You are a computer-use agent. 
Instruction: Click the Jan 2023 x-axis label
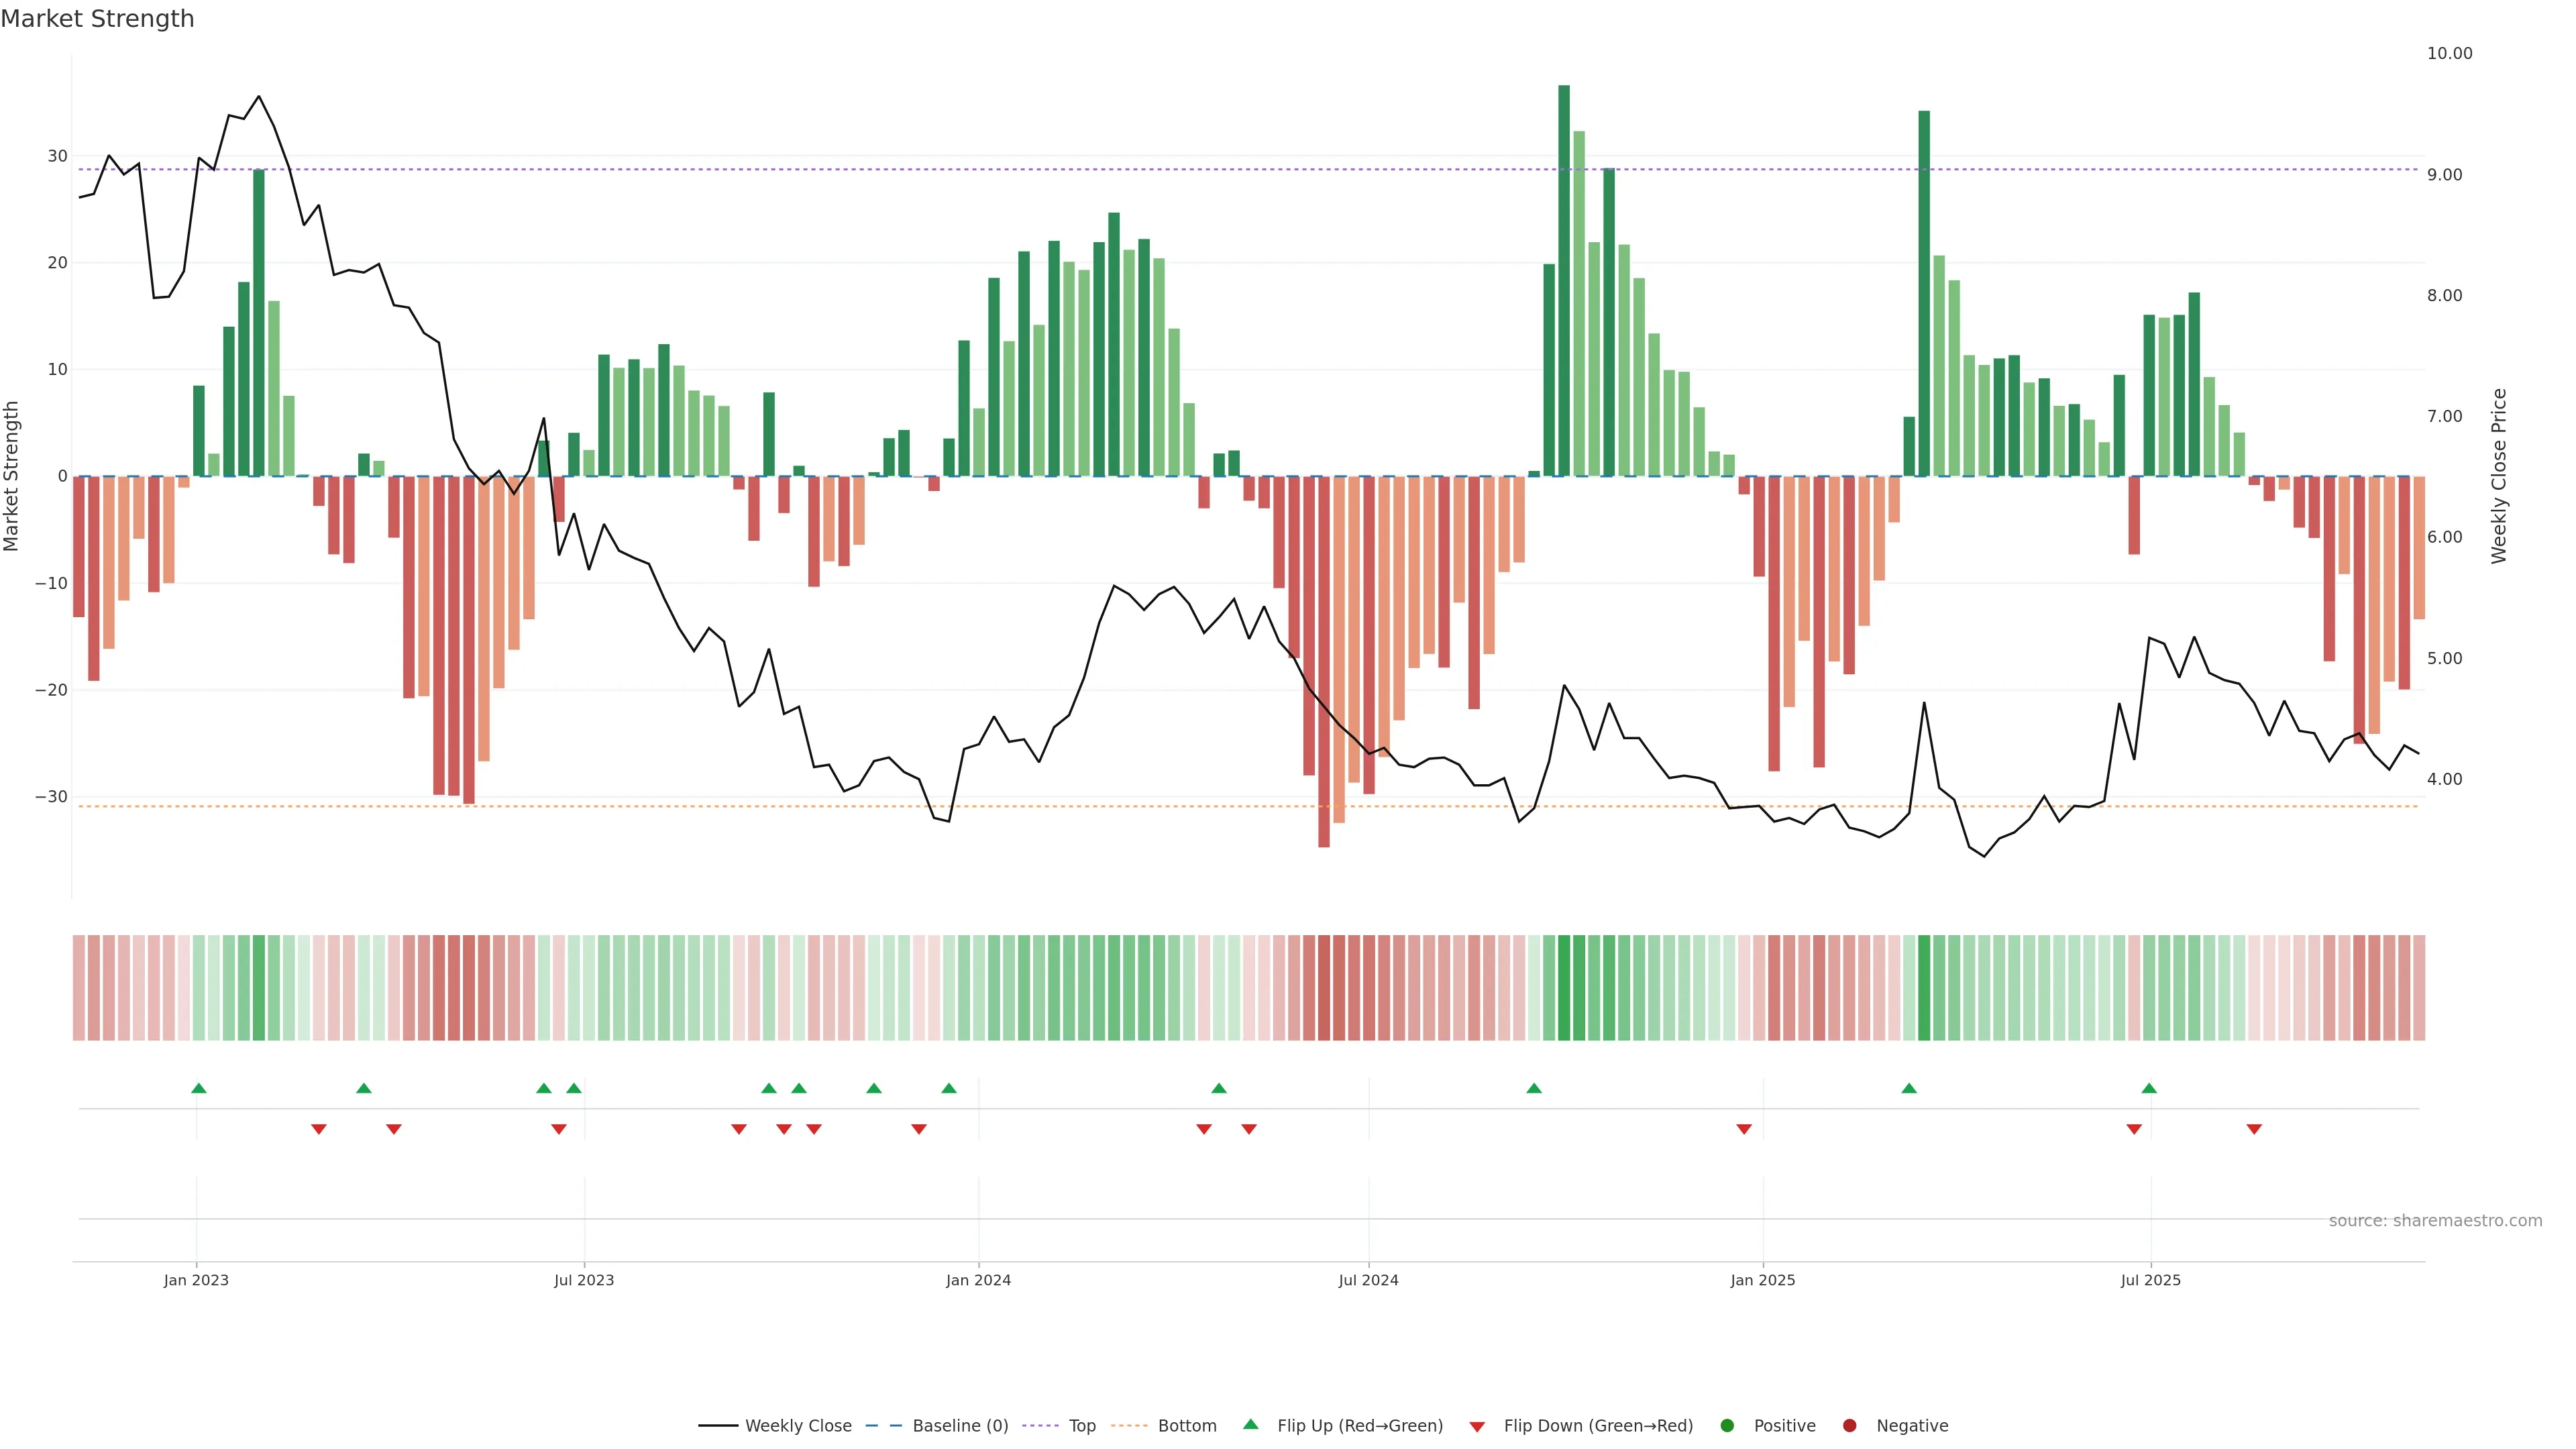coord(196,1280)
